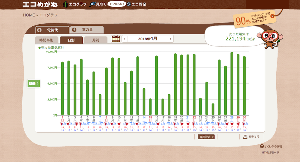The image size is (300, 162).
Task: Click the エコめがね logo
Action: pos(40,4)
